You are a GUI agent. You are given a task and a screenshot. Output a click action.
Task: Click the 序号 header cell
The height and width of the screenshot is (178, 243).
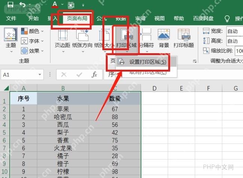point(24,98)
